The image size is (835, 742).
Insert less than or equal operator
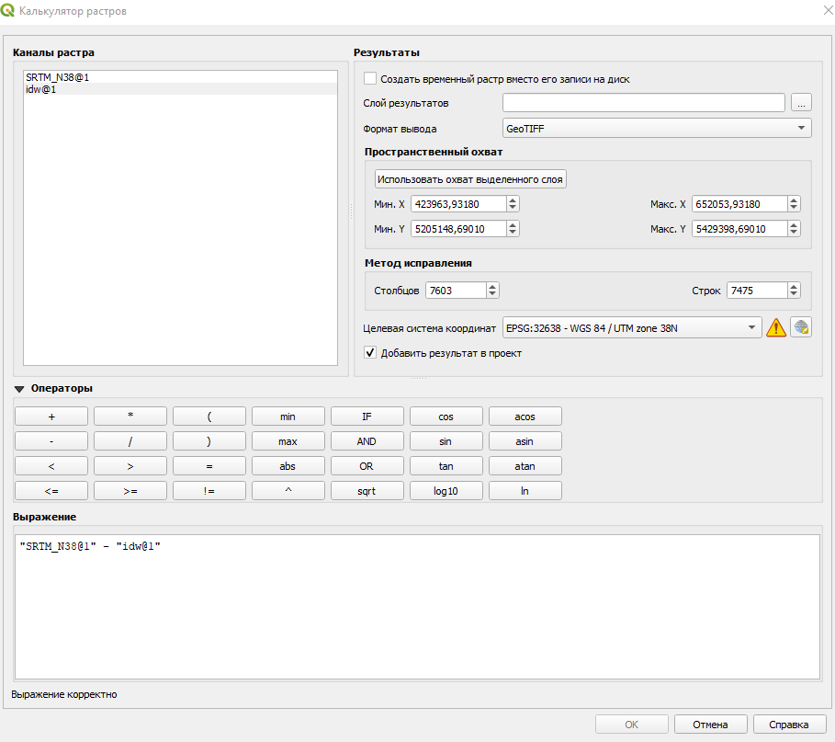point(51,491)
